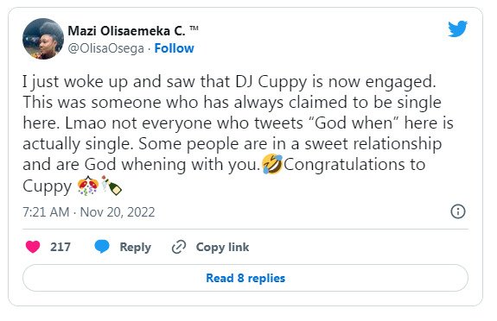The width and height of the screenshot is (497, 321).
Task: Click the Twitter bird logo
Action: [x=457, y=28]
